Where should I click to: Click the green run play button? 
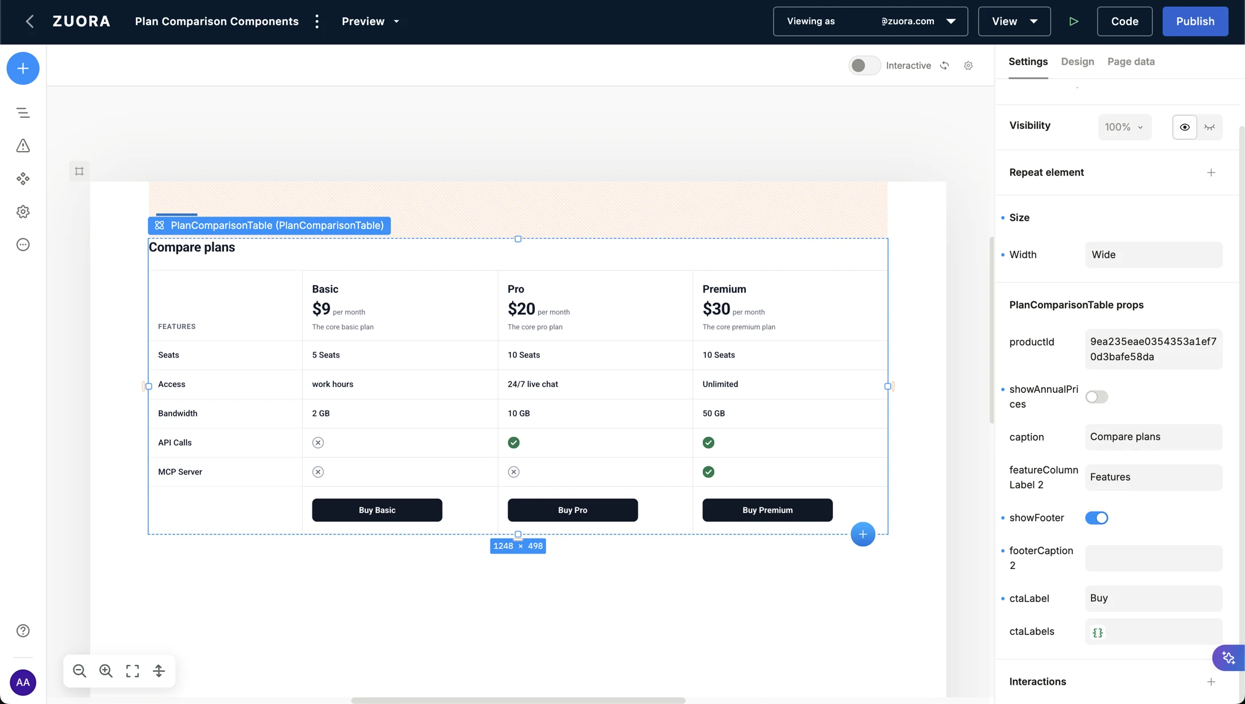tap(1074, 22)
